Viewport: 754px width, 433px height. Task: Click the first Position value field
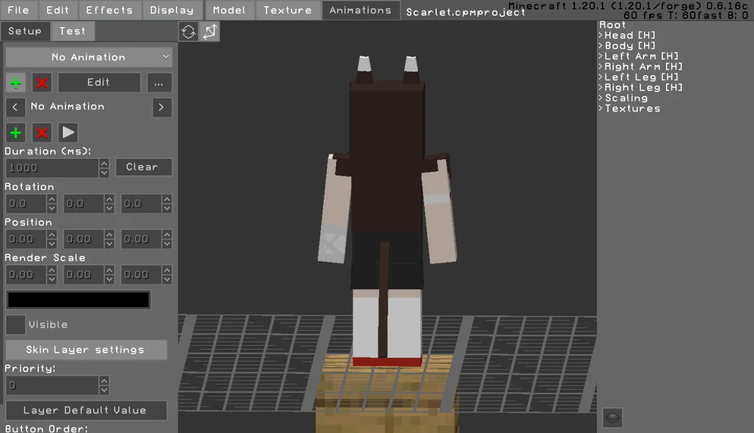(x=26, y=240)
